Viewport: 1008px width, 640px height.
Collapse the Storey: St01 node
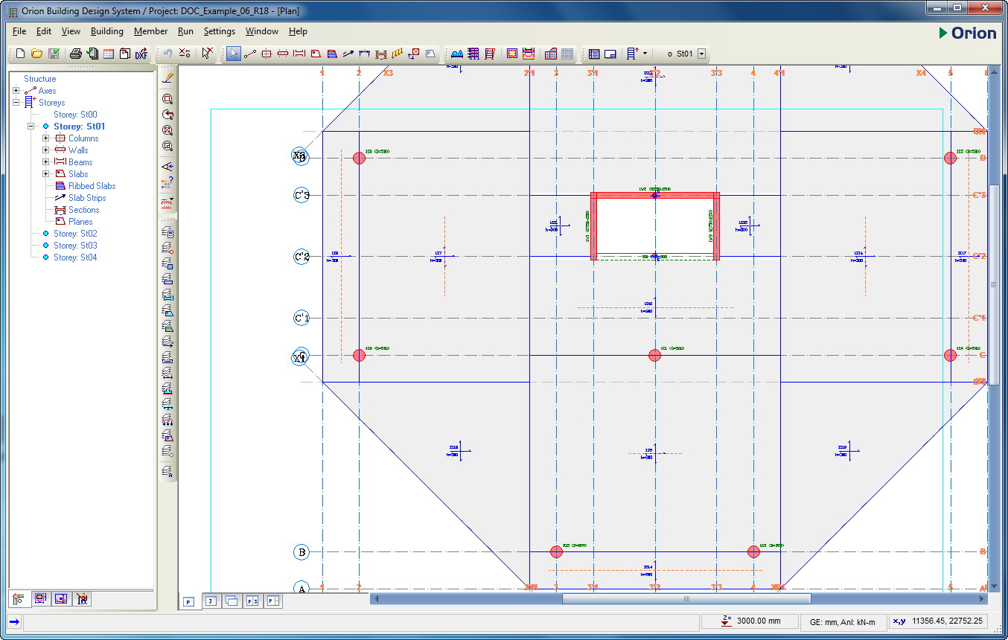pyautogui.click(x=31, y=127)
